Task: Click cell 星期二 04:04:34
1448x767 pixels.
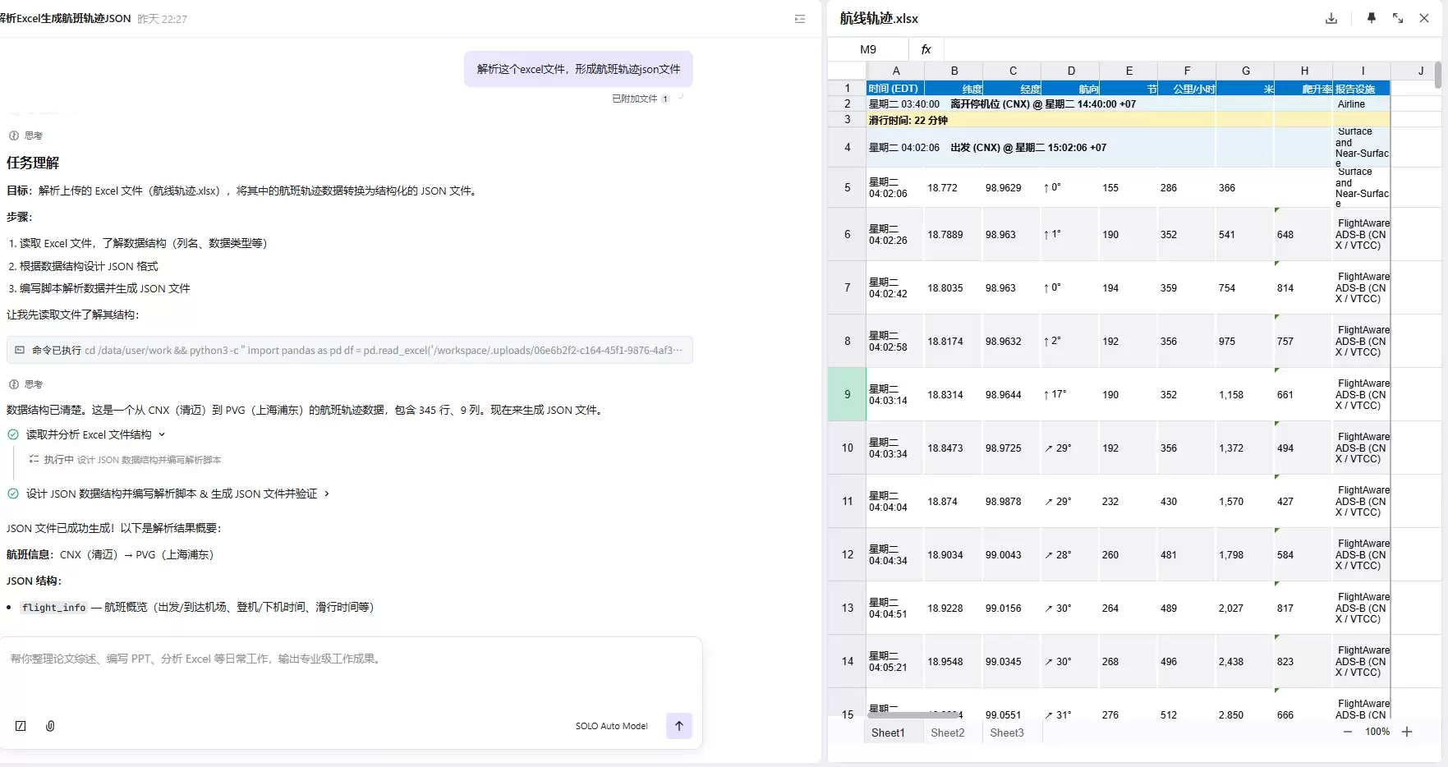Action: point(895,555)
